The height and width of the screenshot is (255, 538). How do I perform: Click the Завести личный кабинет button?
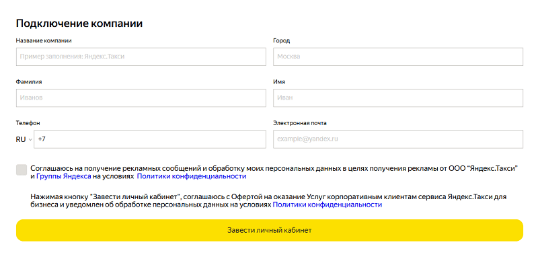tap(270, 230)
